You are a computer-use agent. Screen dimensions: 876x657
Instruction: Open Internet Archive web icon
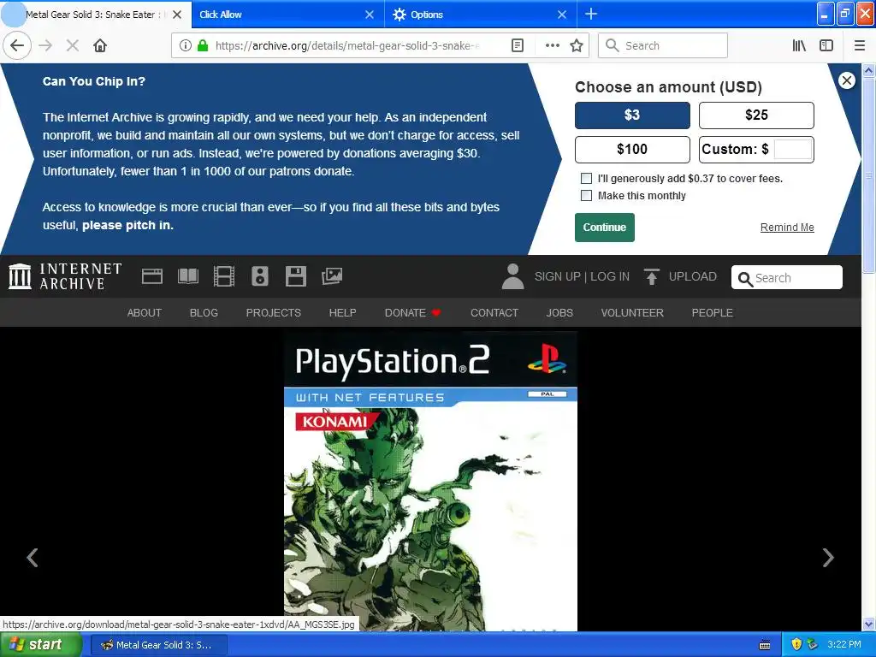(x=152, y=276)
